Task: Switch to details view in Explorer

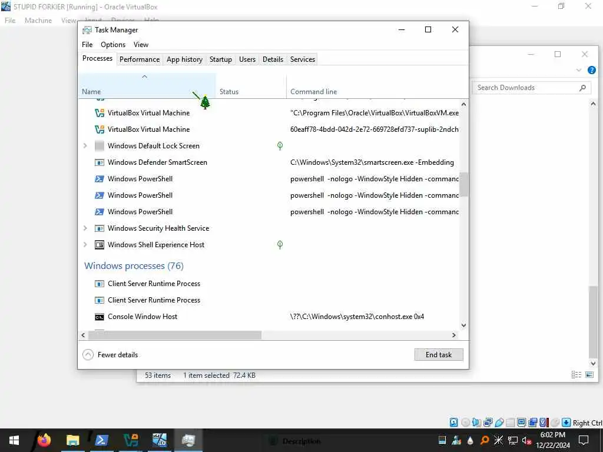Action: [577, 375]
